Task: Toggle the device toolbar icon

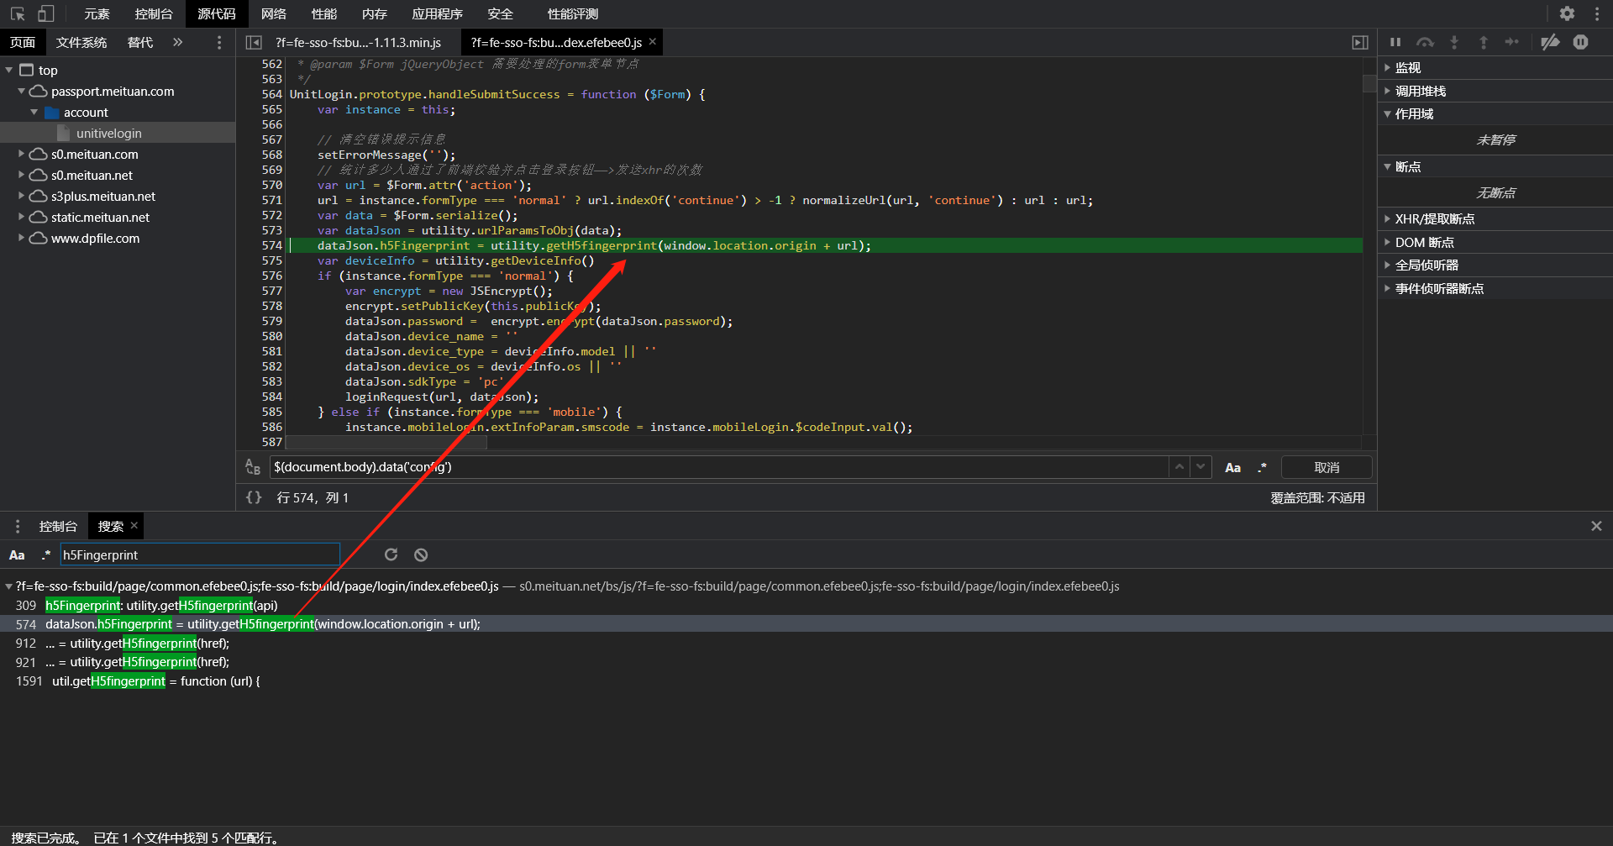Action: pos(46,13)
